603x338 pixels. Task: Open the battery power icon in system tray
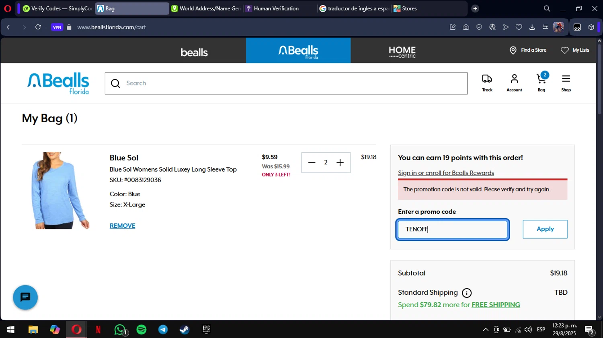[507, 330]
